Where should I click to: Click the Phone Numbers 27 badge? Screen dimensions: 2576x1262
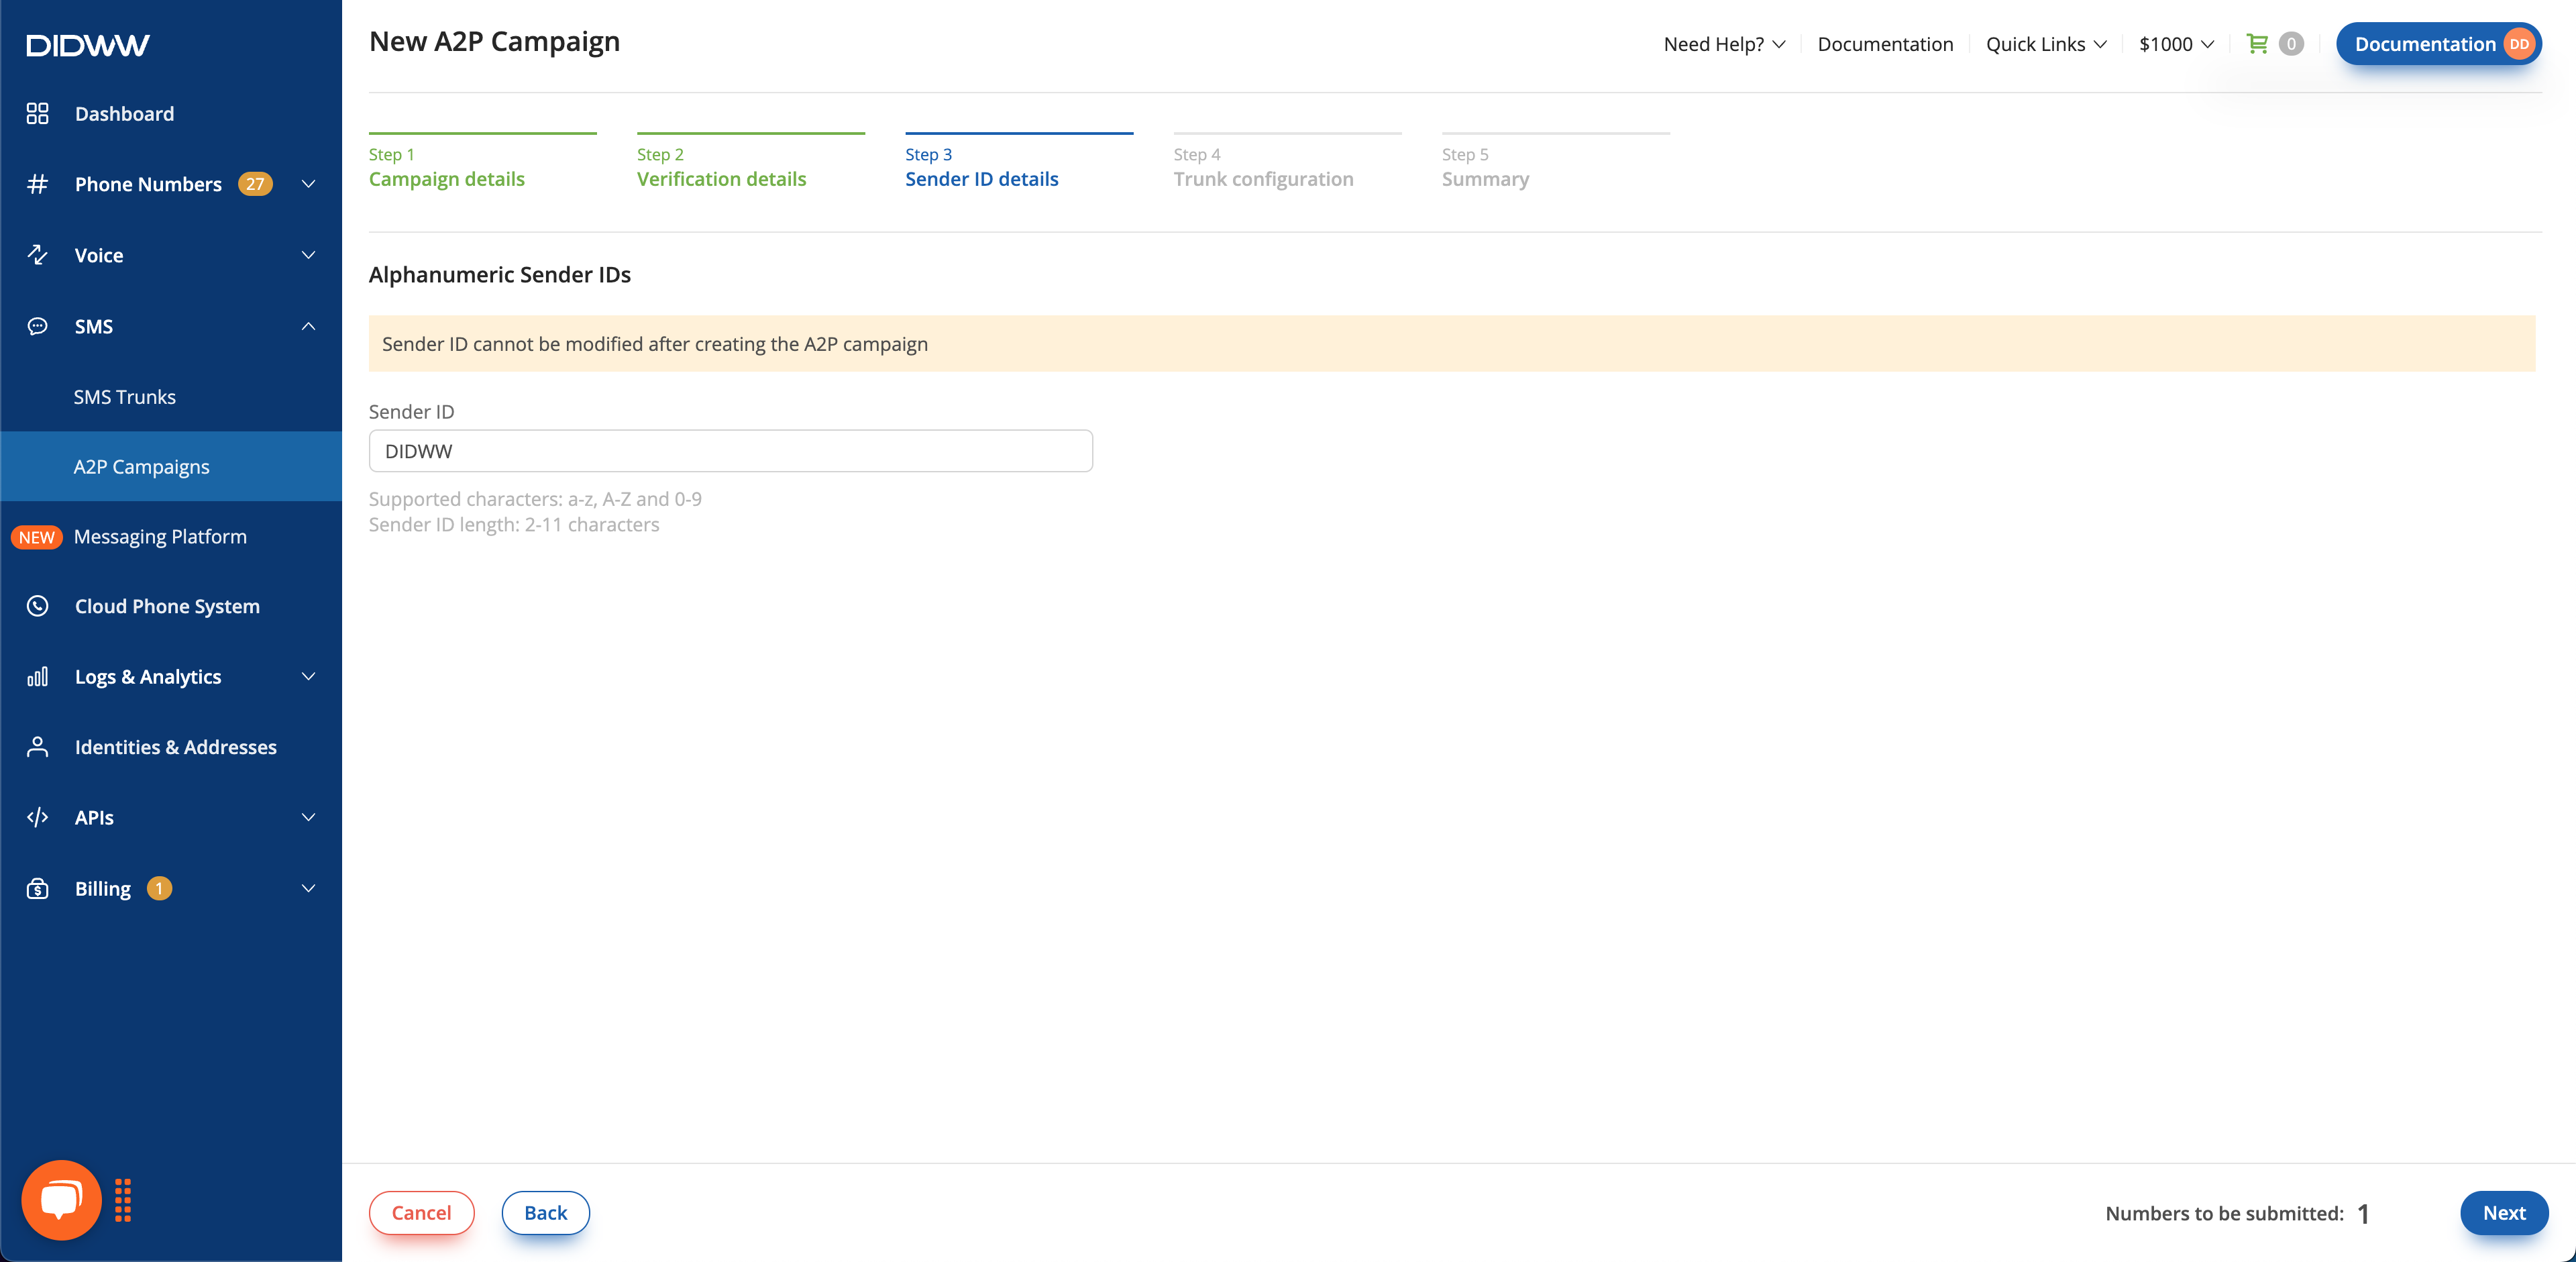255,184
